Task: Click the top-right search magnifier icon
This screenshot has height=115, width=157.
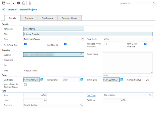Action: (x=154, y=3)
